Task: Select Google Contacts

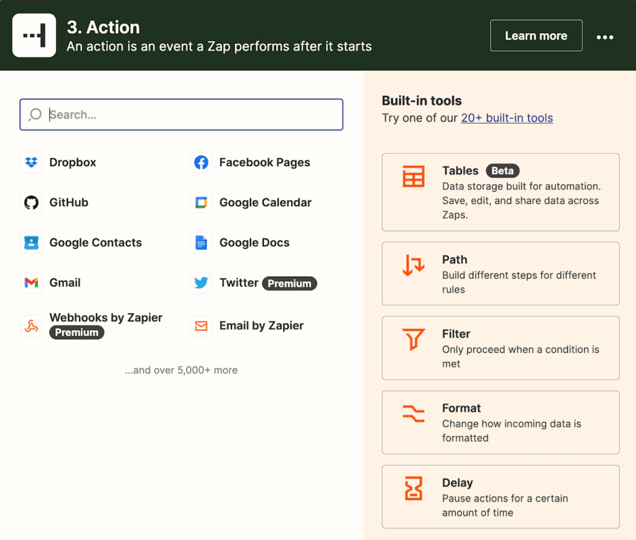Action: tap(95, 242)
